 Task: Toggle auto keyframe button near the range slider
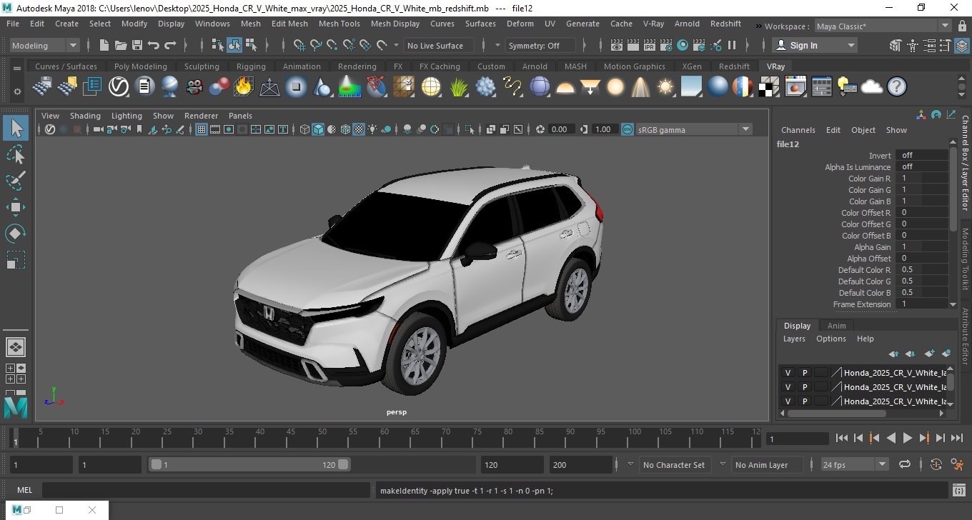tap(936, 464)
